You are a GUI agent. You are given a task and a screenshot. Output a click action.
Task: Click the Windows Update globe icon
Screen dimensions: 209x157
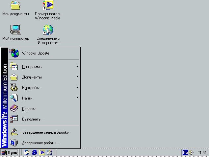pyautogui.click(x=14, y=53)
